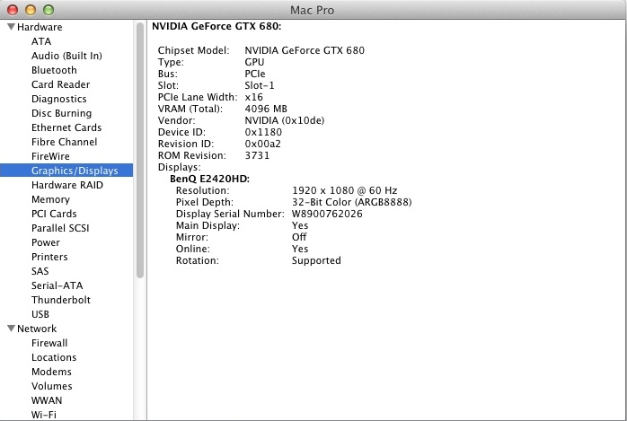Open Disc Burning entry
The image size is (627, 421).
(62, 113)
